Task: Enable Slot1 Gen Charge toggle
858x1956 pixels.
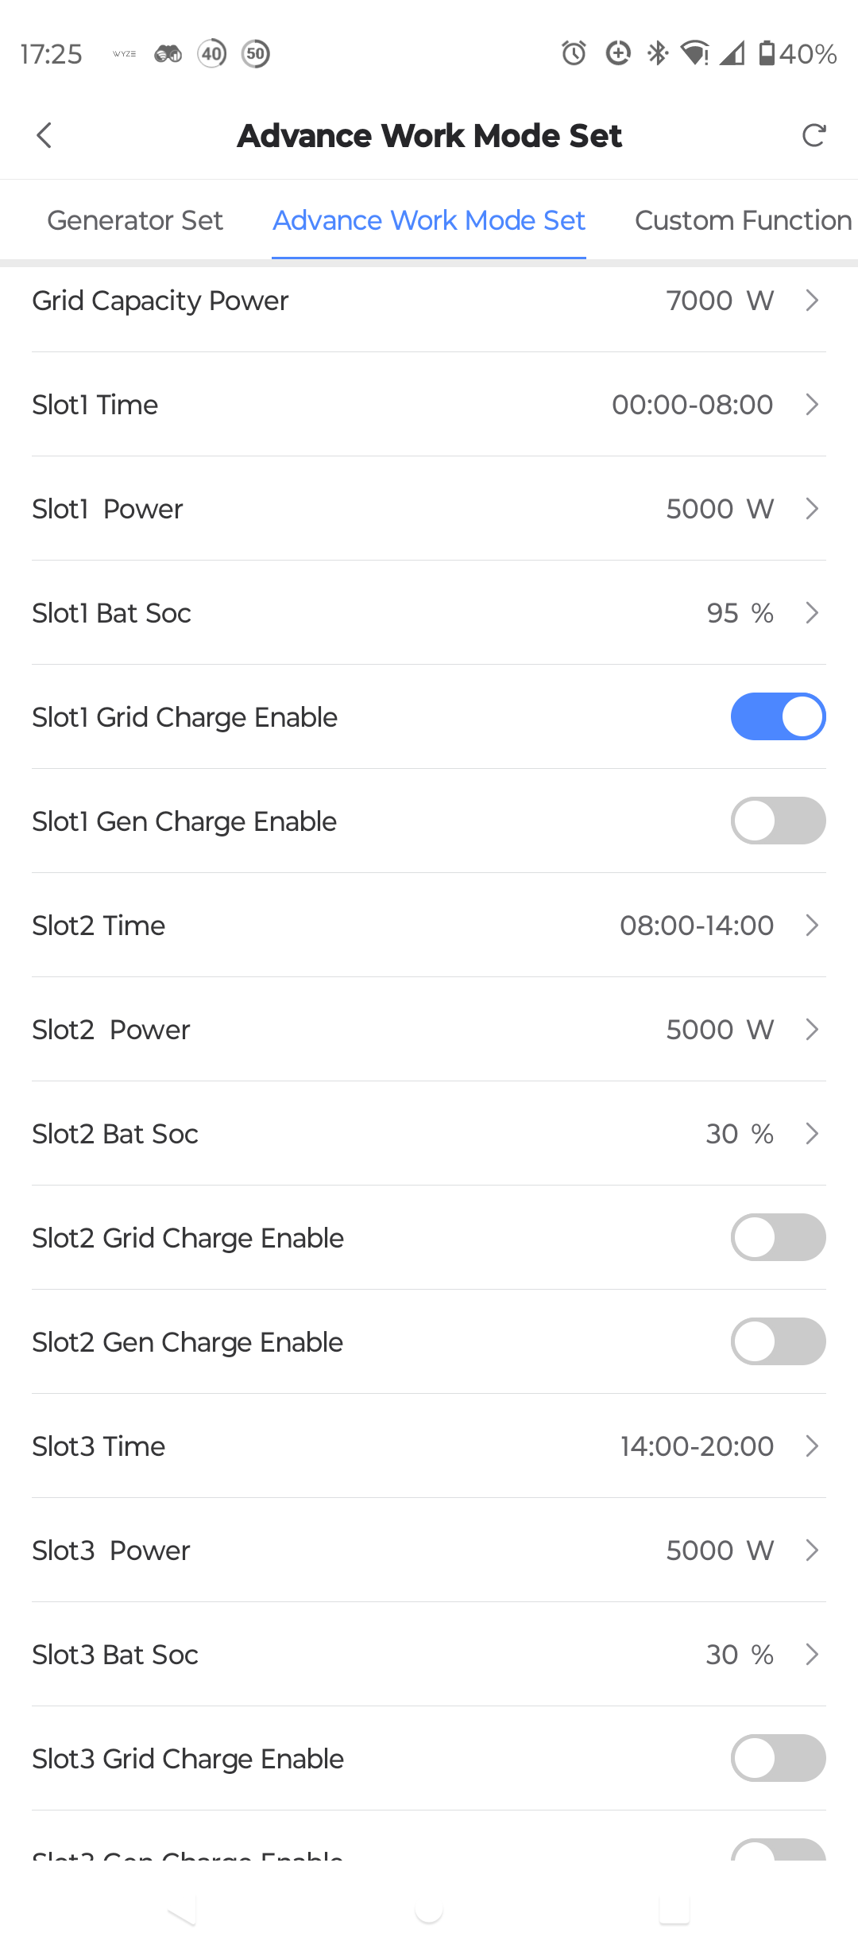Action: click(x=778, y=821)
